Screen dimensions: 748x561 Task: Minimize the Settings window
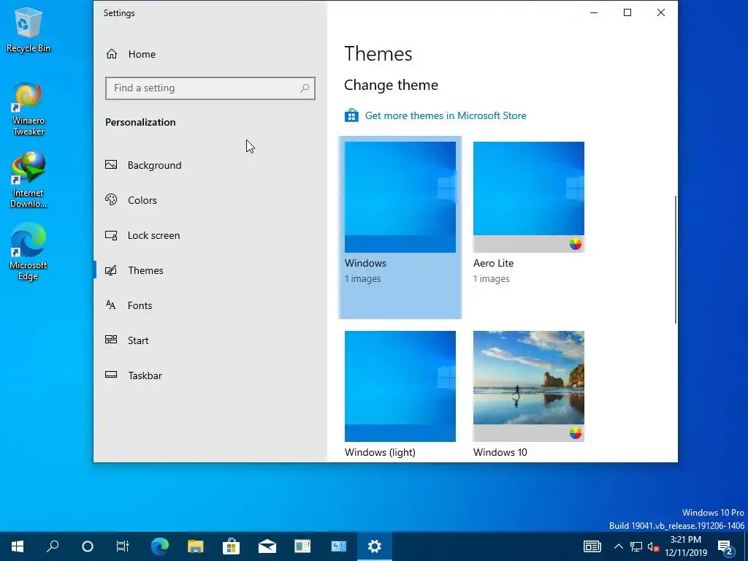594,13
